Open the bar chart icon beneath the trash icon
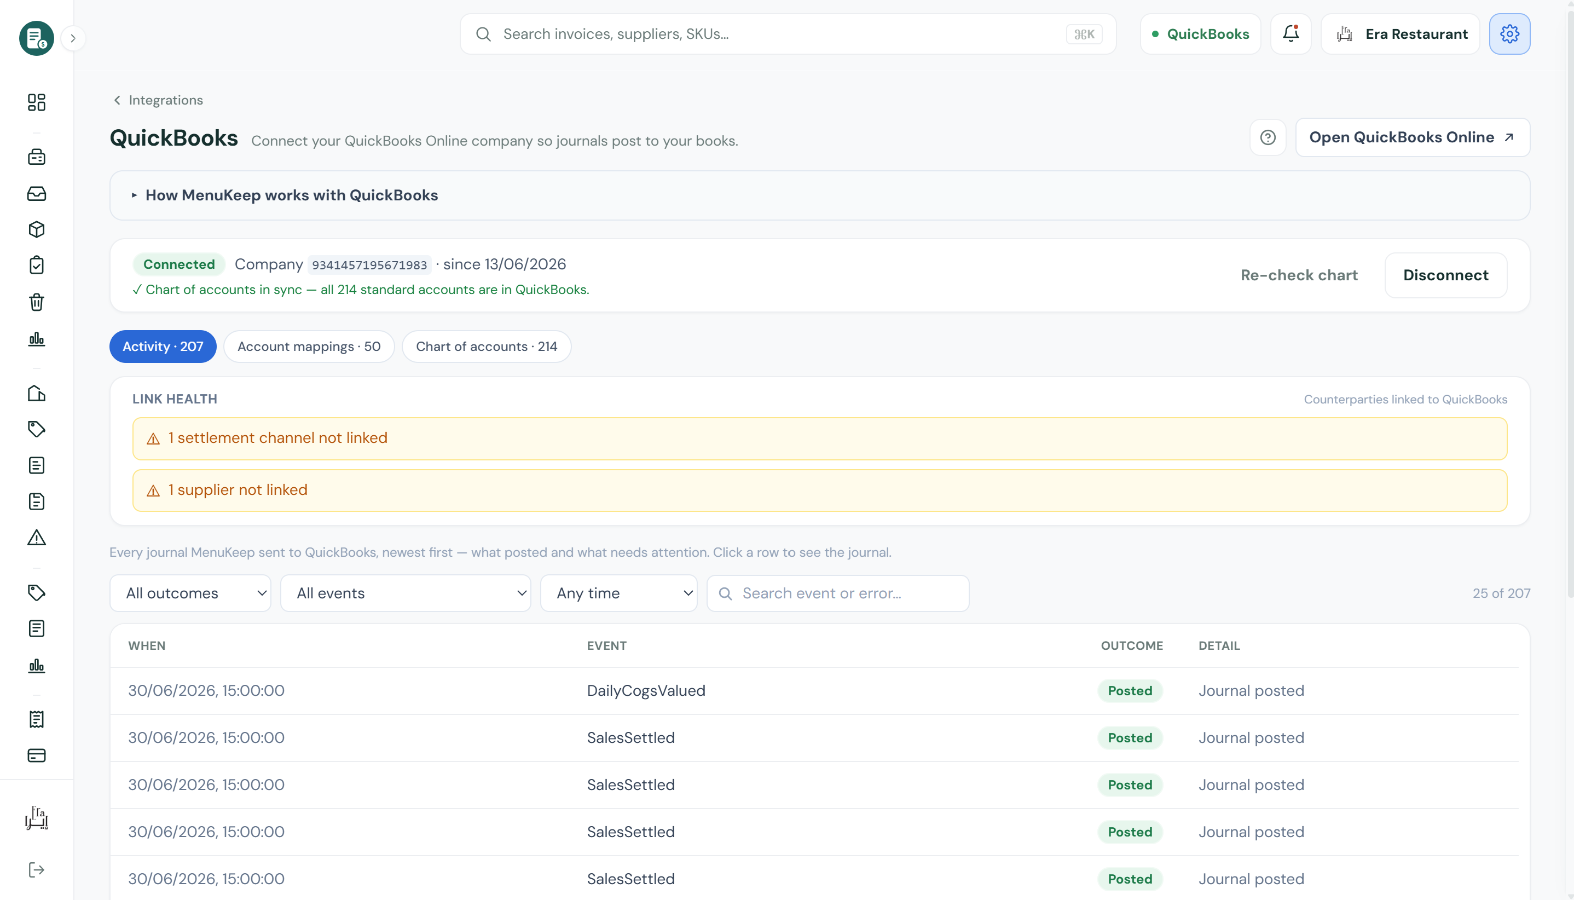This screenshot has height=900, width=1574. [37, 338]
